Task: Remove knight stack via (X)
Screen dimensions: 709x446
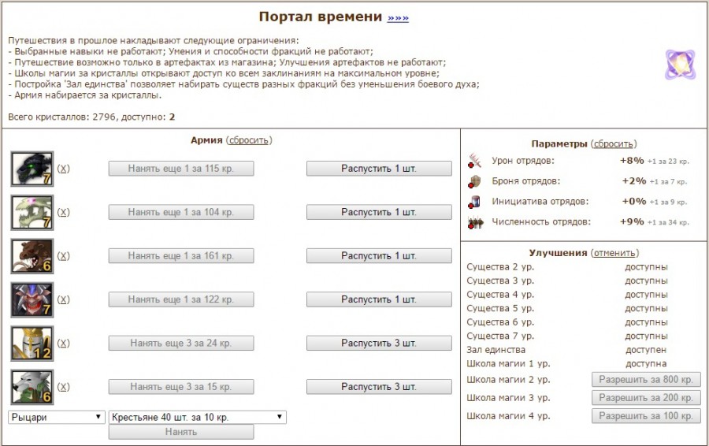Action: point(63,343)
